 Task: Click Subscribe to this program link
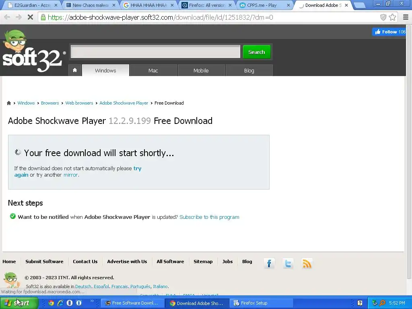click(209, 217)
